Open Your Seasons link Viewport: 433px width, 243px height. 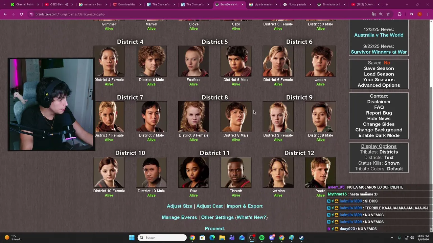coord(379,80)
